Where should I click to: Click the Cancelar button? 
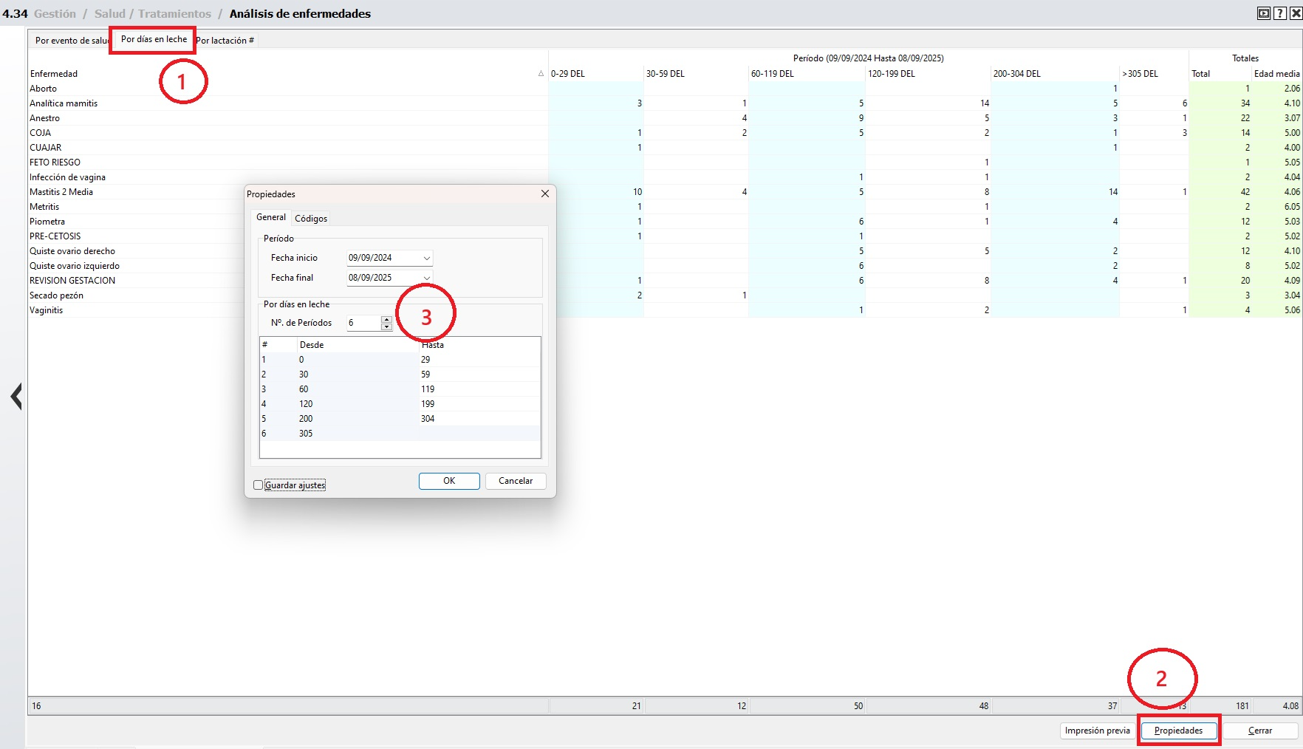pyautogui.click(x=516, y=481)
